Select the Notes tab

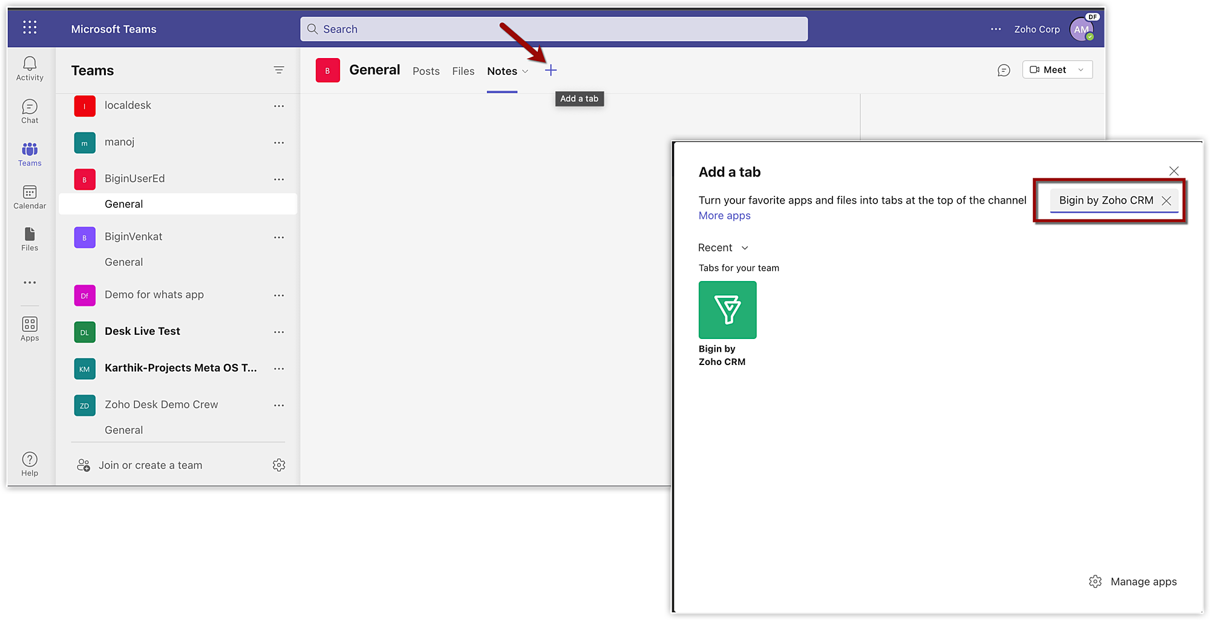pyautogui.click(x=502, y=71)
